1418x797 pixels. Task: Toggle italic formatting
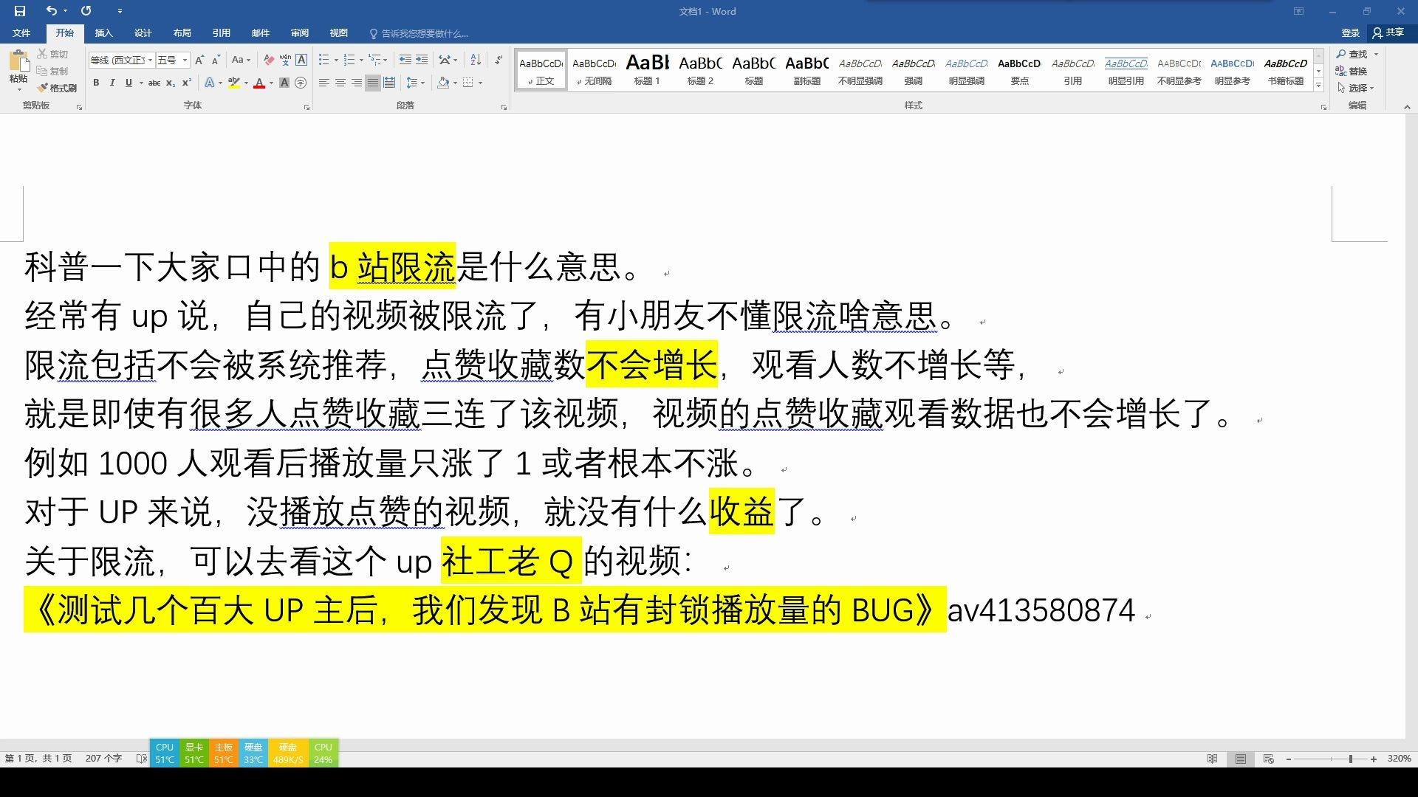[x=112, y=83]
